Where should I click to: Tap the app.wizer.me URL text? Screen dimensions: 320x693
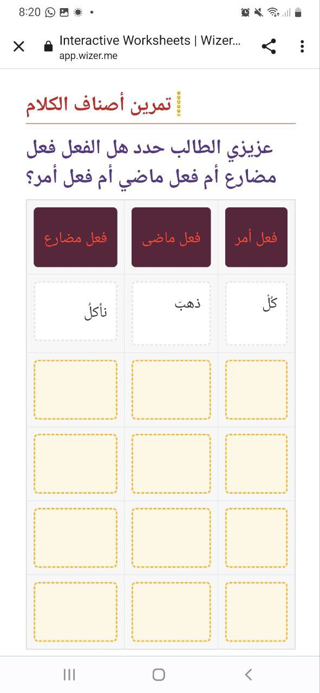[x=88, y=55]
